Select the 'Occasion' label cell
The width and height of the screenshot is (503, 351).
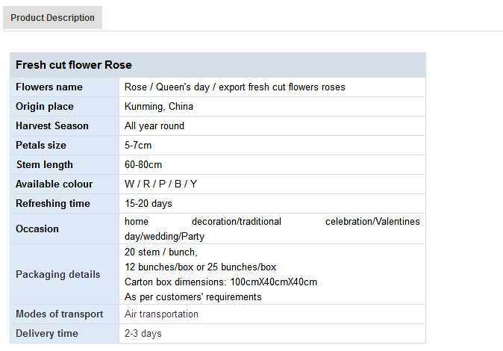pyautogui.click(x=37, y=229)
